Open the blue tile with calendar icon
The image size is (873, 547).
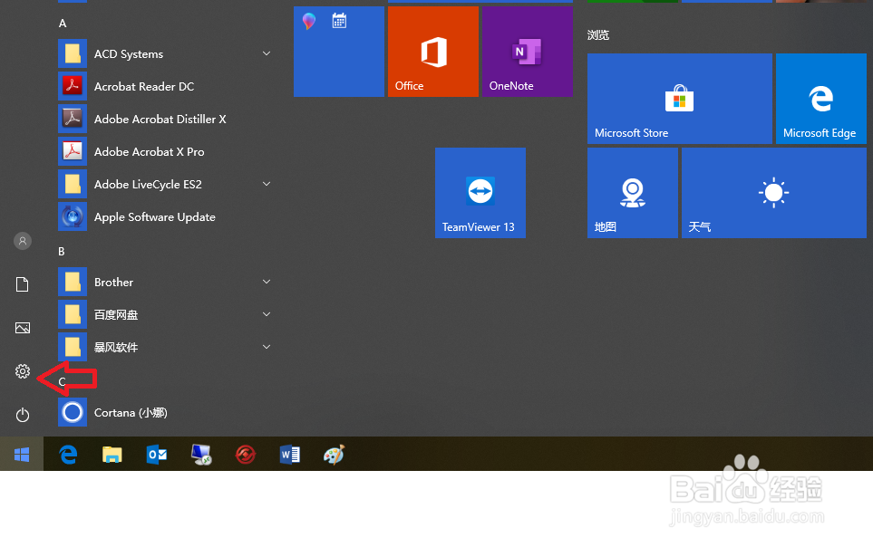(339, 52)
